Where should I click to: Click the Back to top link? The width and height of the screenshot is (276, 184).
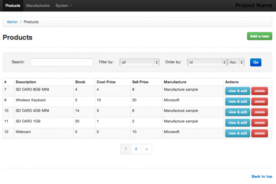[262, 176]
